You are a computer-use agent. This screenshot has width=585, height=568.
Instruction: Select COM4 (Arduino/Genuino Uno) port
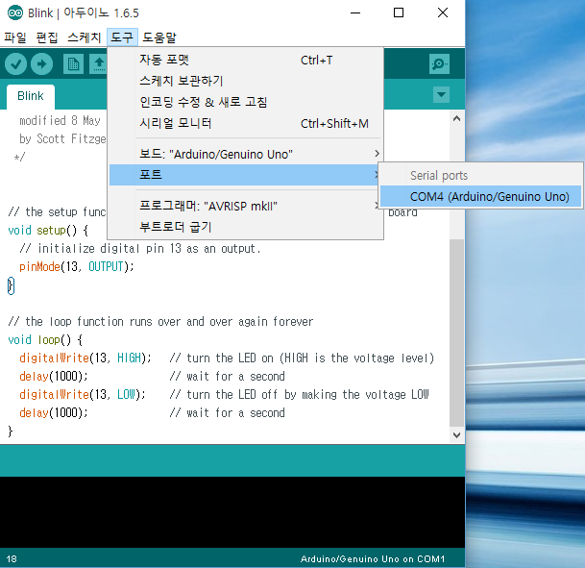coord(481,197)
